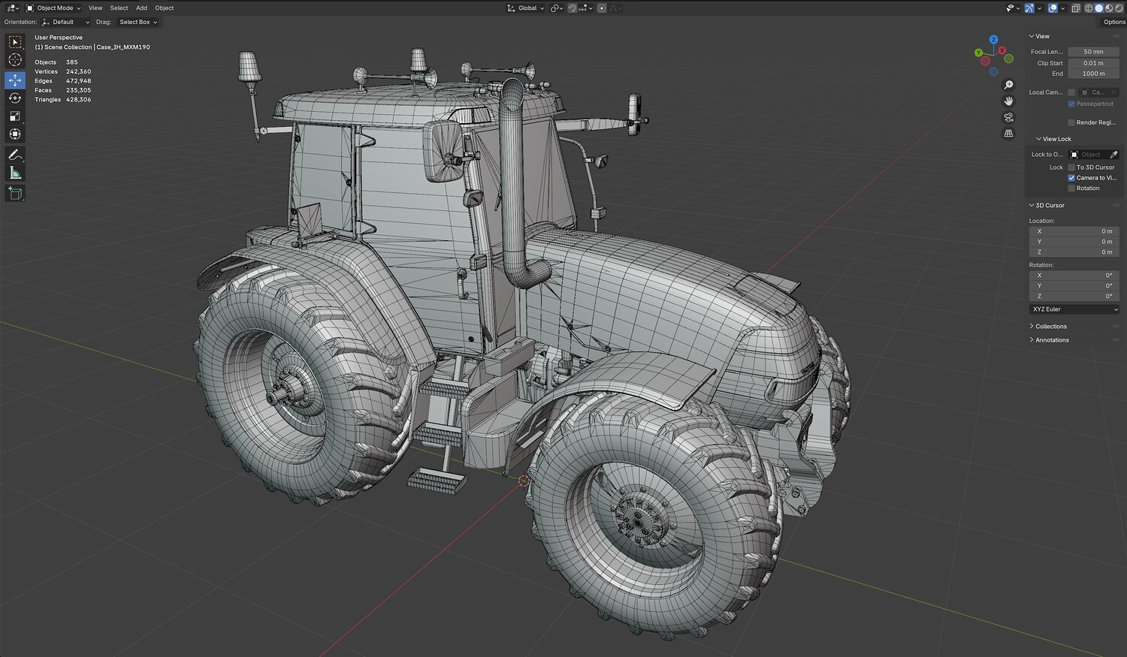Switch to material preview shading
The image size is (1127, 657).
pyautogui.click(x=1108, y=8)
